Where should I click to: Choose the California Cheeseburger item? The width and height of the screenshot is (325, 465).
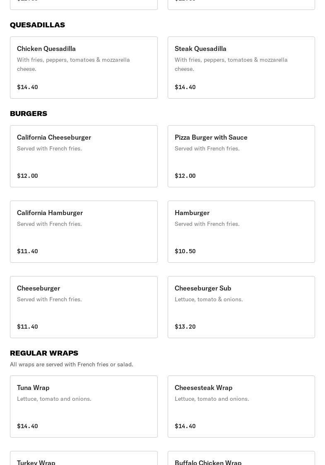click(x=84, y=156)
